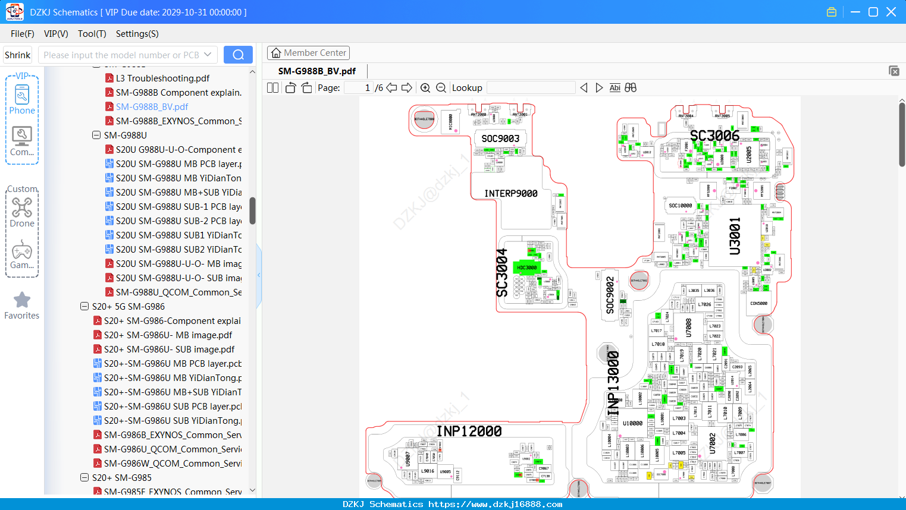Open the File(F) menu
Image resolution: width=906 pixels, height=510 pixels.
23,34
